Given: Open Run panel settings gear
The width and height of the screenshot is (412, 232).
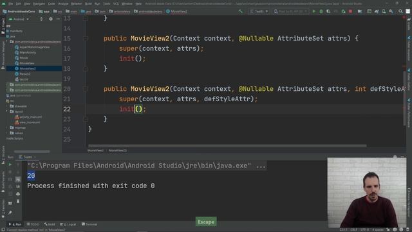Looking at the screenshot, I should click(395, 157).
